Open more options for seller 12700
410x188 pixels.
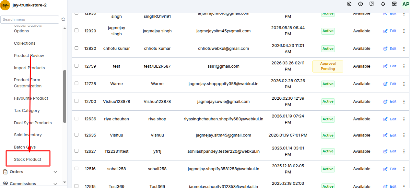(404, 101)
